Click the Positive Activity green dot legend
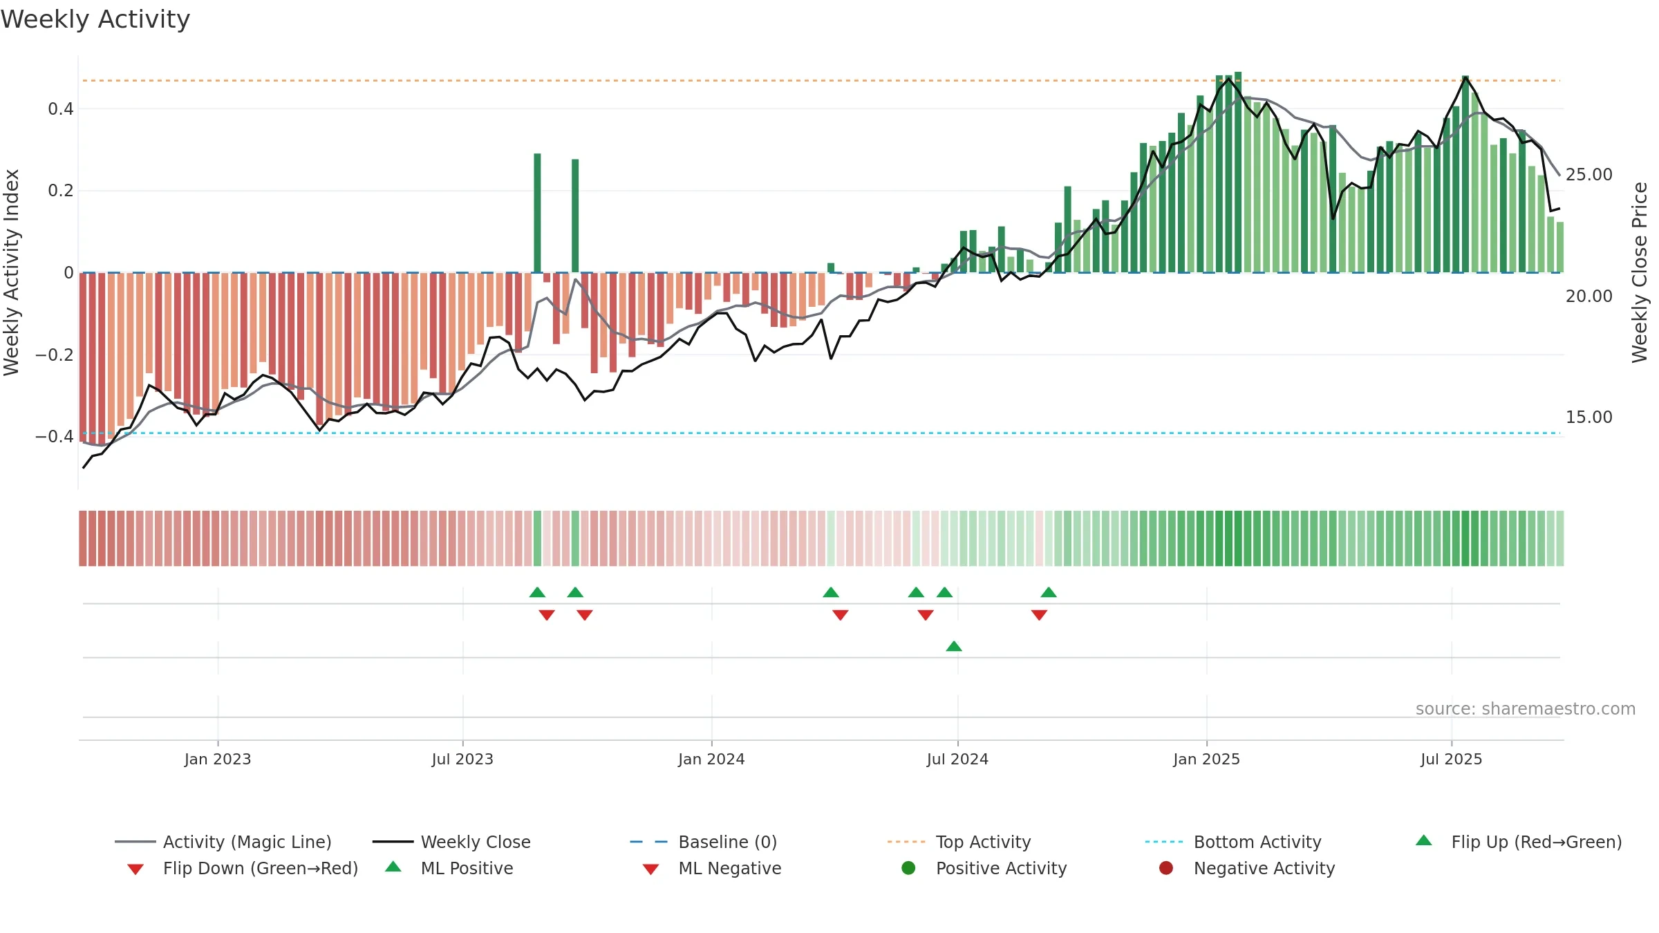Viewport: 1659px width, 933px height. 909,868
